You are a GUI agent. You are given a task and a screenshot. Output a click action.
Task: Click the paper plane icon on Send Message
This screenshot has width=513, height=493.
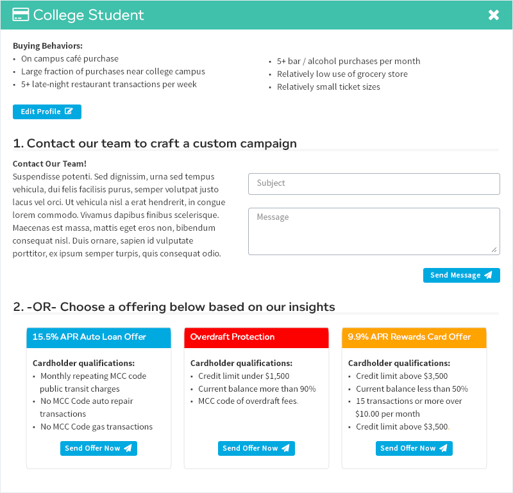(x=488, y=275)
